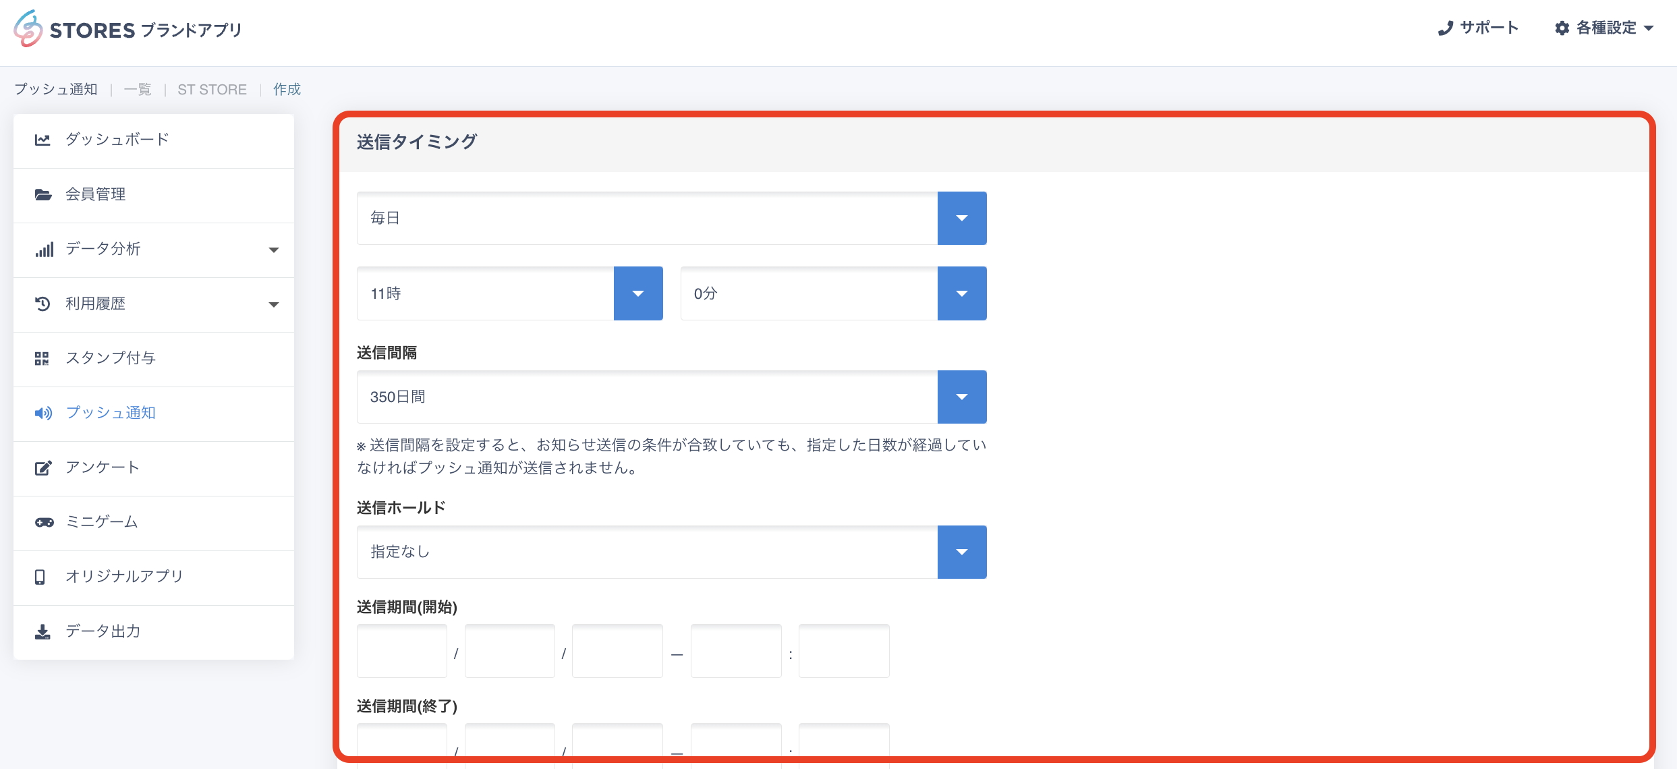Open the 11時 hour dropdown

click(x=637, y=293)
